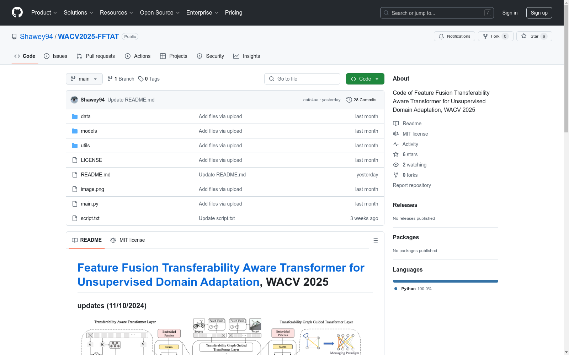
Task: Click the models folder icon
Action: (x=75, y=131)
